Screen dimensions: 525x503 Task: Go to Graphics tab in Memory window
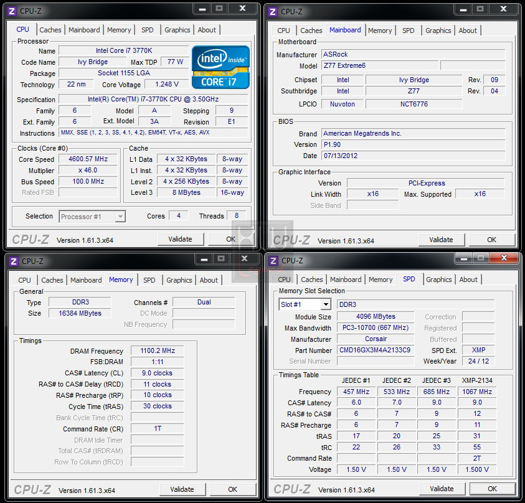179,280
